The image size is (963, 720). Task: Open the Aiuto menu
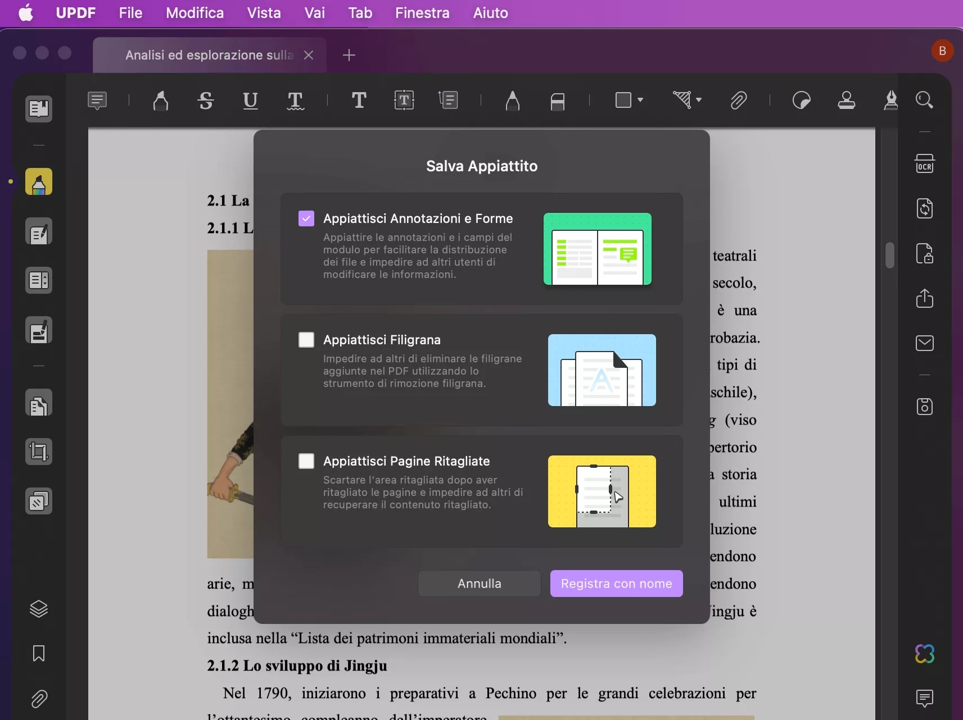pyautogui.click(x=491, y=13)
